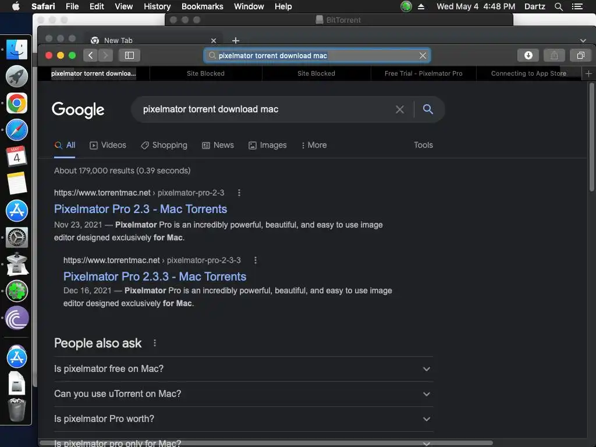This screenshot has height=447, width=596.
Task: Open BitTorrent from the Dock
Action: pyautogui.click(x=17, y=318)
